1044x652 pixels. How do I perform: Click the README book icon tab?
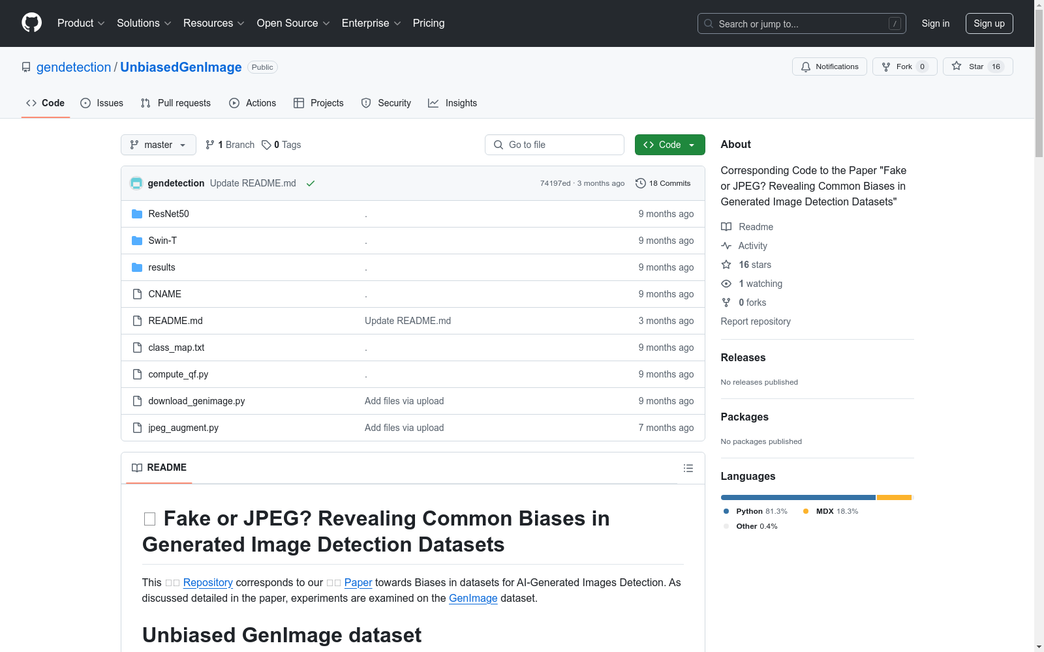tap(137, 467)
